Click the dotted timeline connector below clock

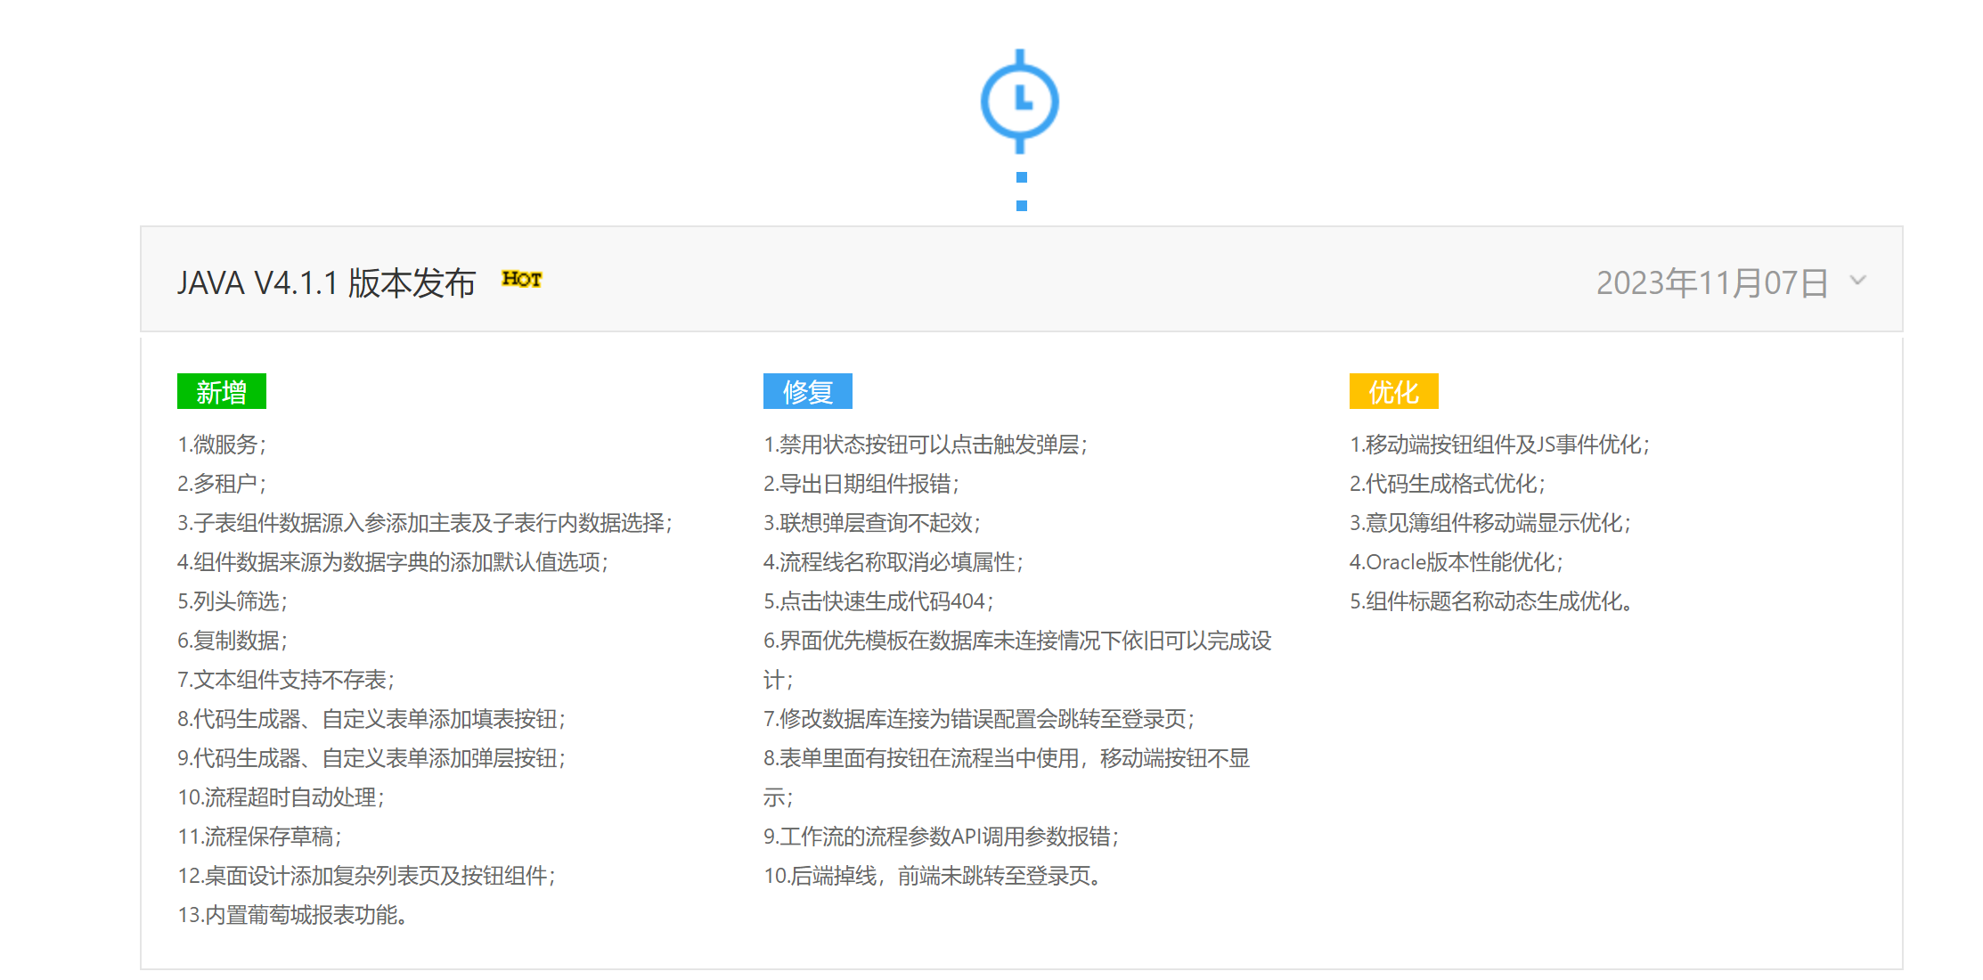pos(1021,192)
